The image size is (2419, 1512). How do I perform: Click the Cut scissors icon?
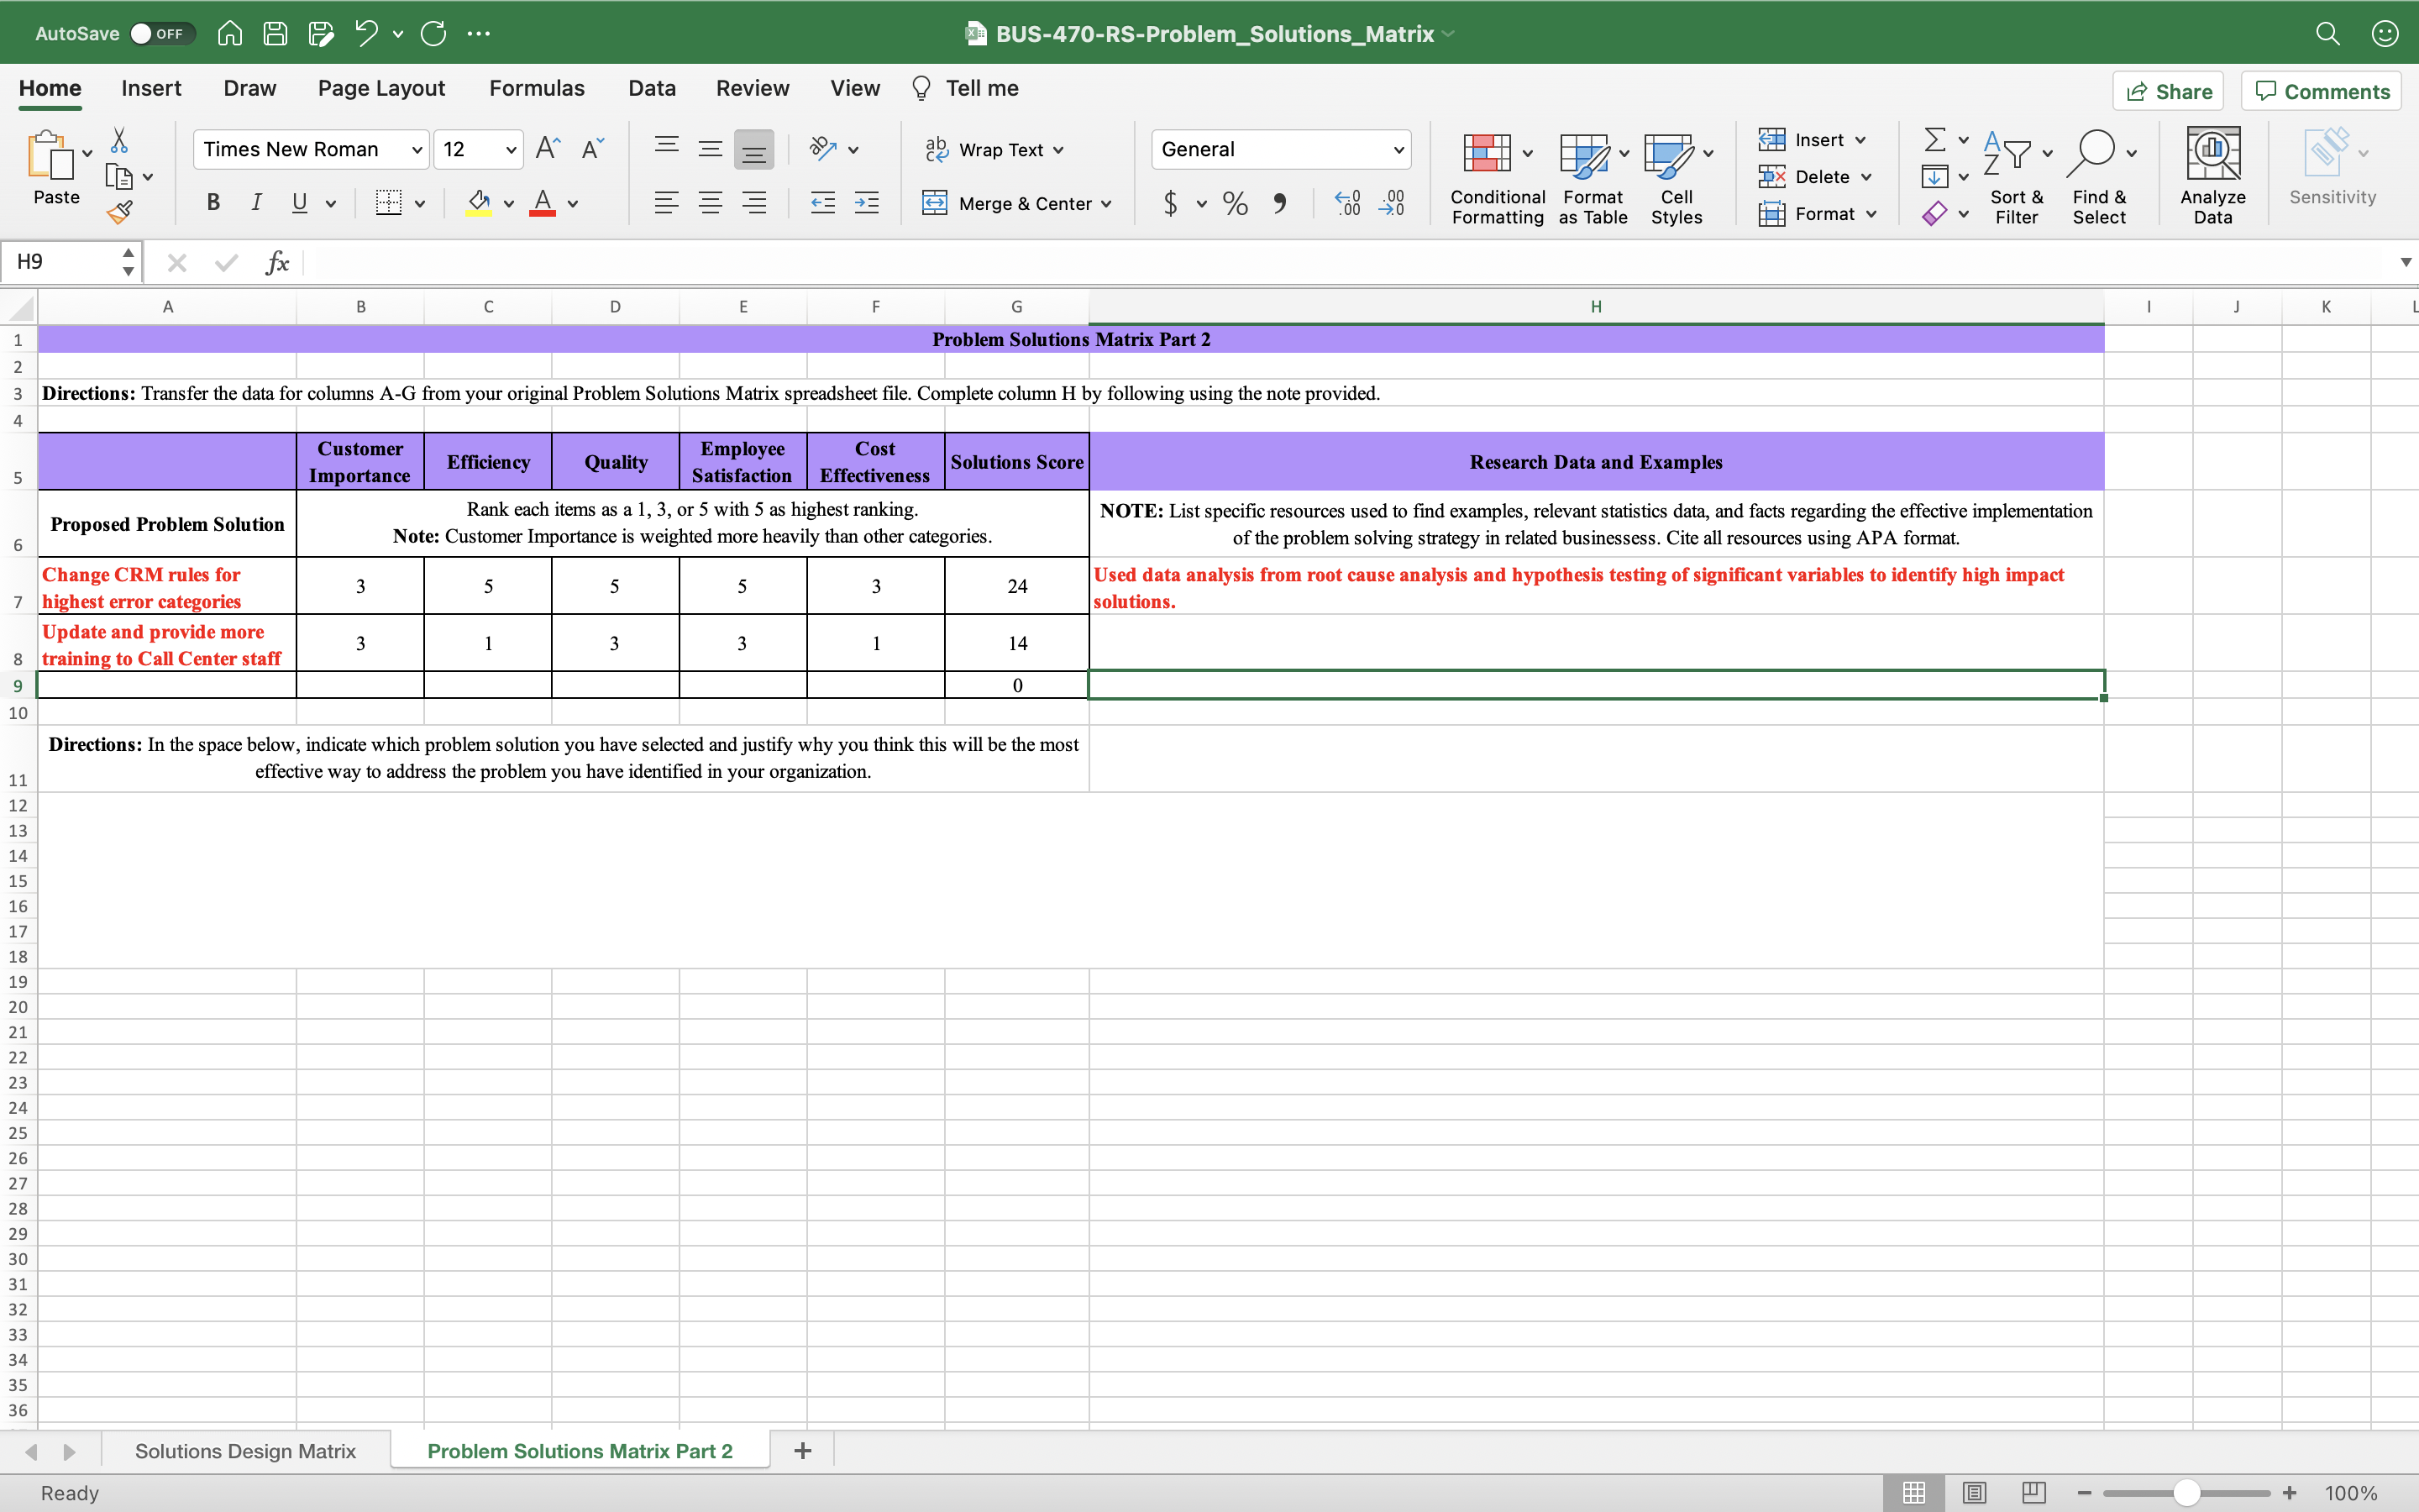tap(119, 140)
